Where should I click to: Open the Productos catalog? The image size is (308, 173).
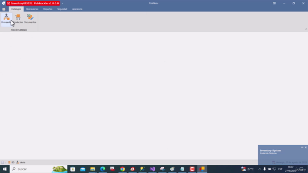pos(18,19)
